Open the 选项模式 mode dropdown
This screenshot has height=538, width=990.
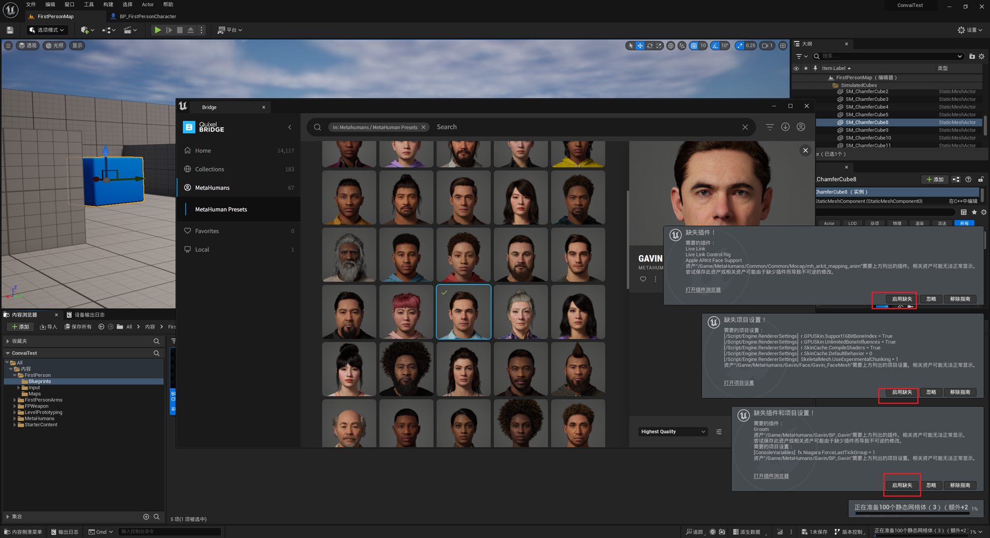(x=47, y=30)
